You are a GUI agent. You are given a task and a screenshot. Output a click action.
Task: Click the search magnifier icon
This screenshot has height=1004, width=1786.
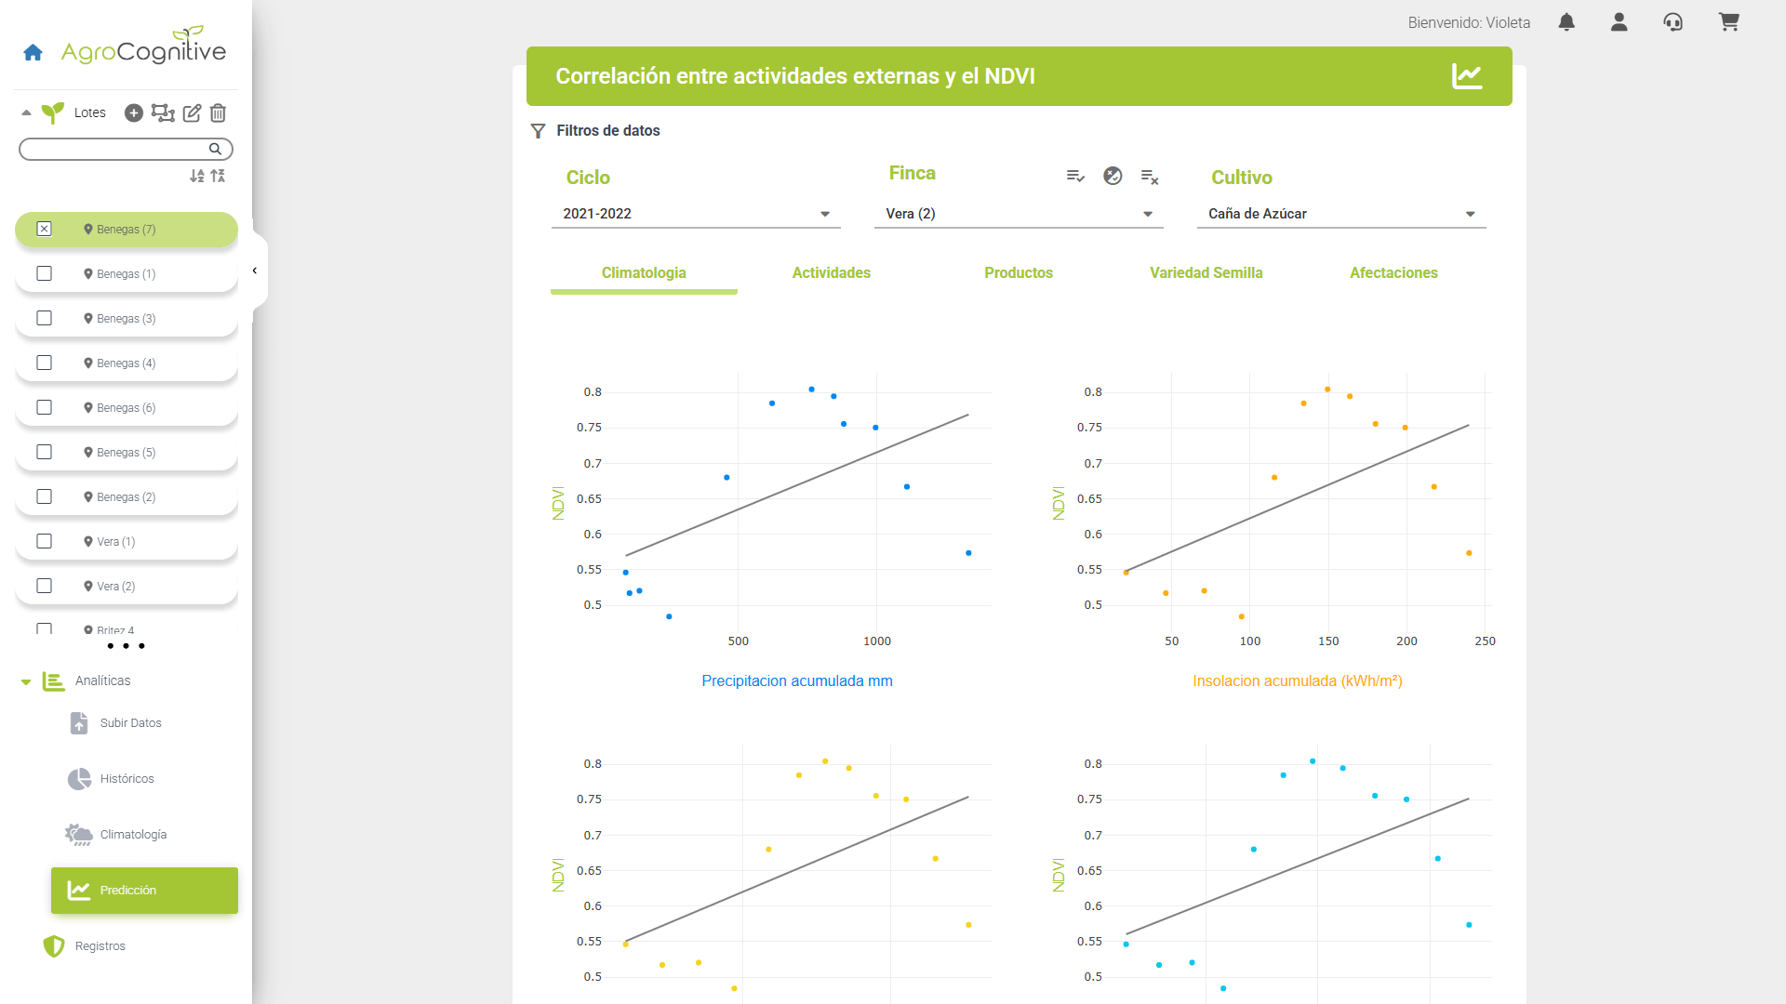click(215, 149)
